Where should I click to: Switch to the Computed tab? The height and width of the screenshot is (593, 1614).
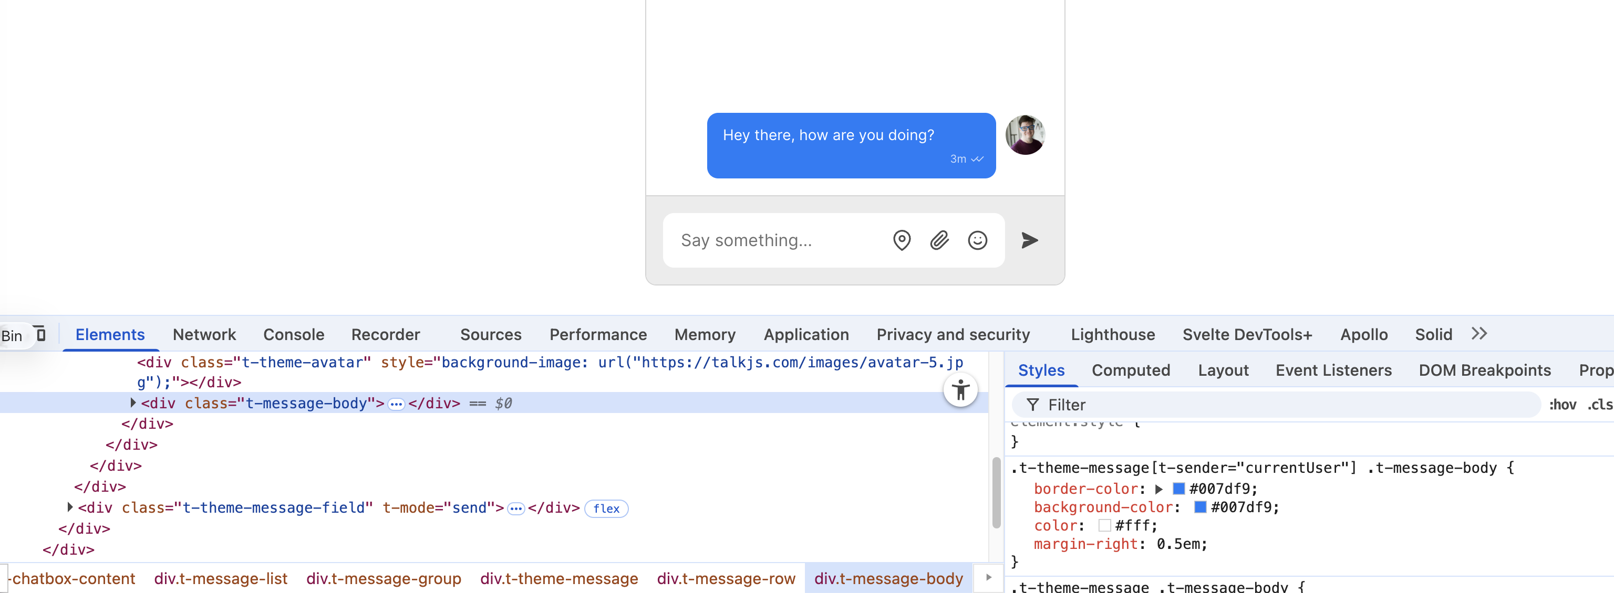click(1131, 369)
